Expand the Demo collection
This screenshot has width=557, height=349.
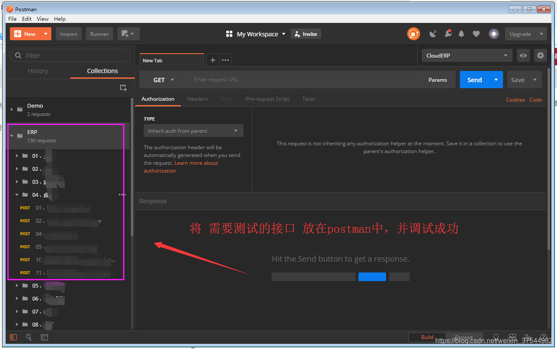[12, 109]
